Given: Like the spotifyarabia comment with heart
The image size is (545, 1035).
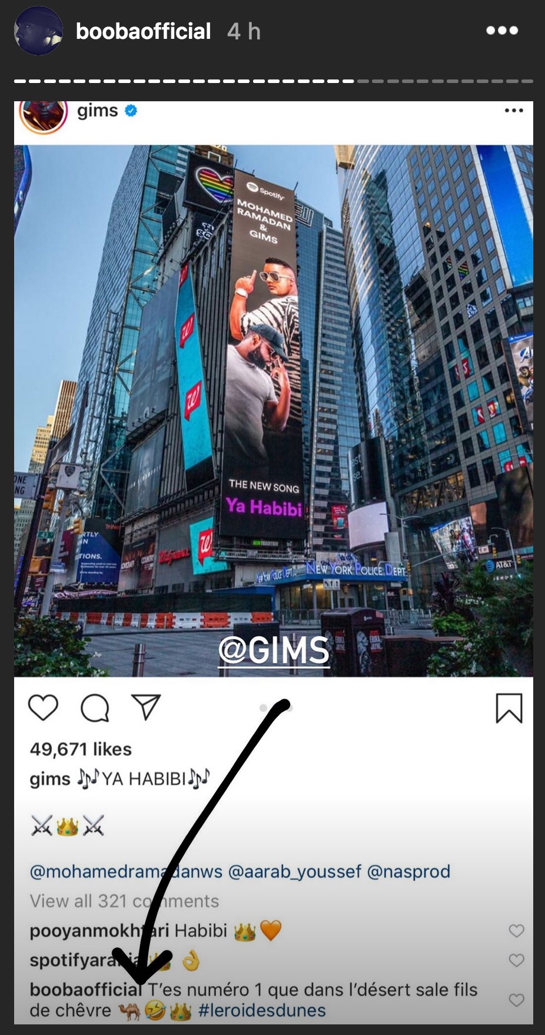Looking at the screenshot, I should (x=516, y=960).
